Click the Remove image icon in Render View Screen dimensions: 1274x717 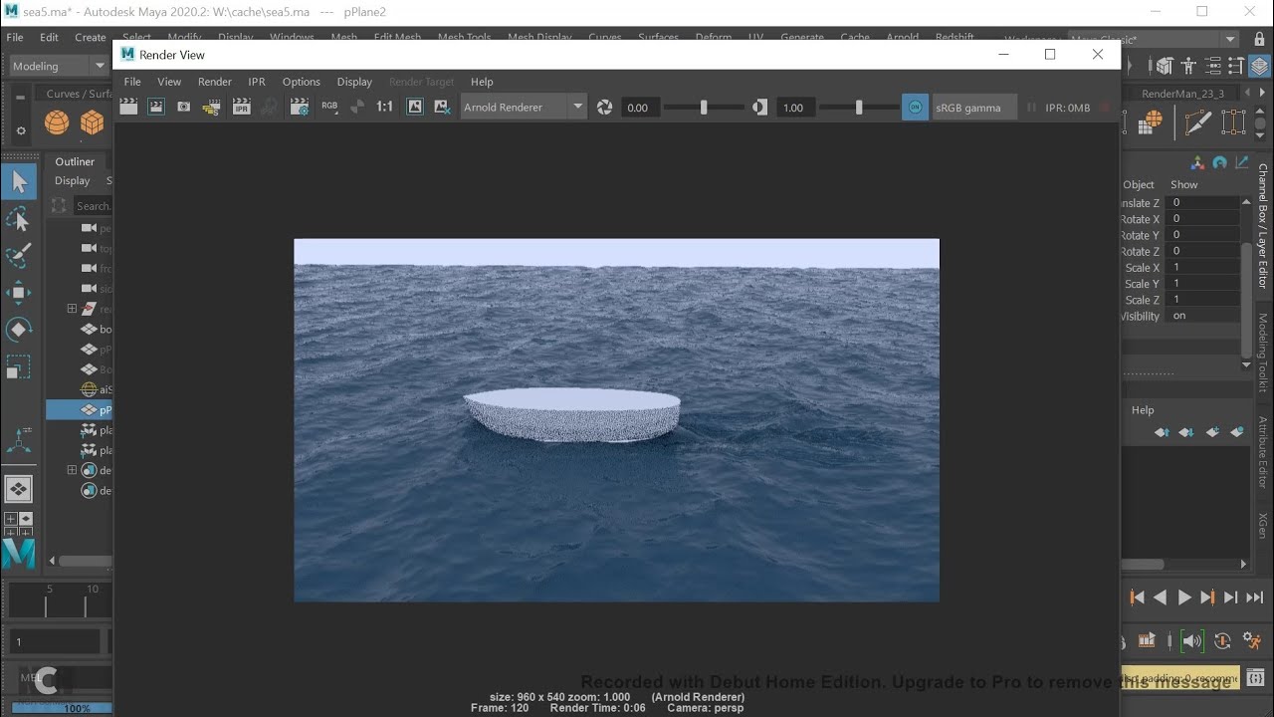443,107
